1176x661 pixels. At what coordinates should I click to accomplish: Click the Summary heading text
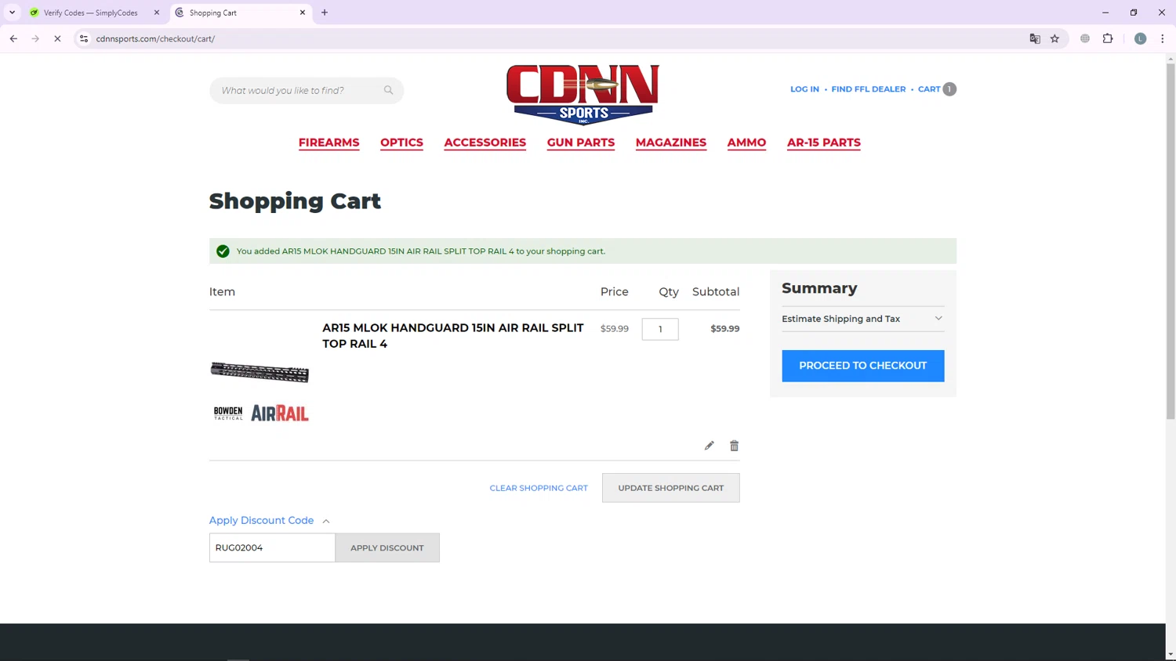click(x=819, y=288)
